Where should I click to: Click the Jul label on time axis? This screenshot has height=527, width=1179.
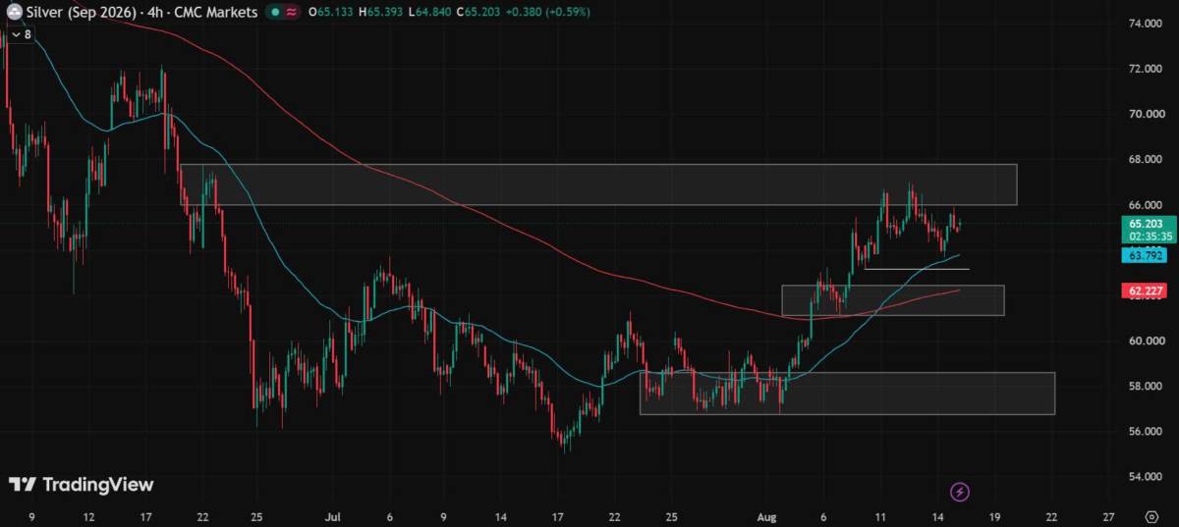pyautogui.click(x=332, y=516)
